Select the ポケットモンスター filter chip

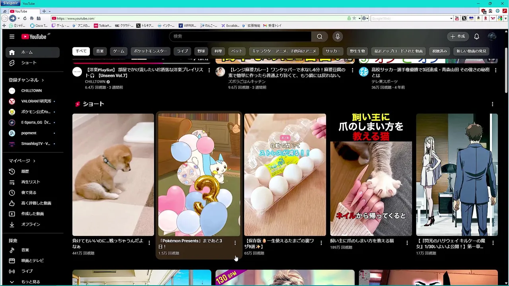pos(150,51)
